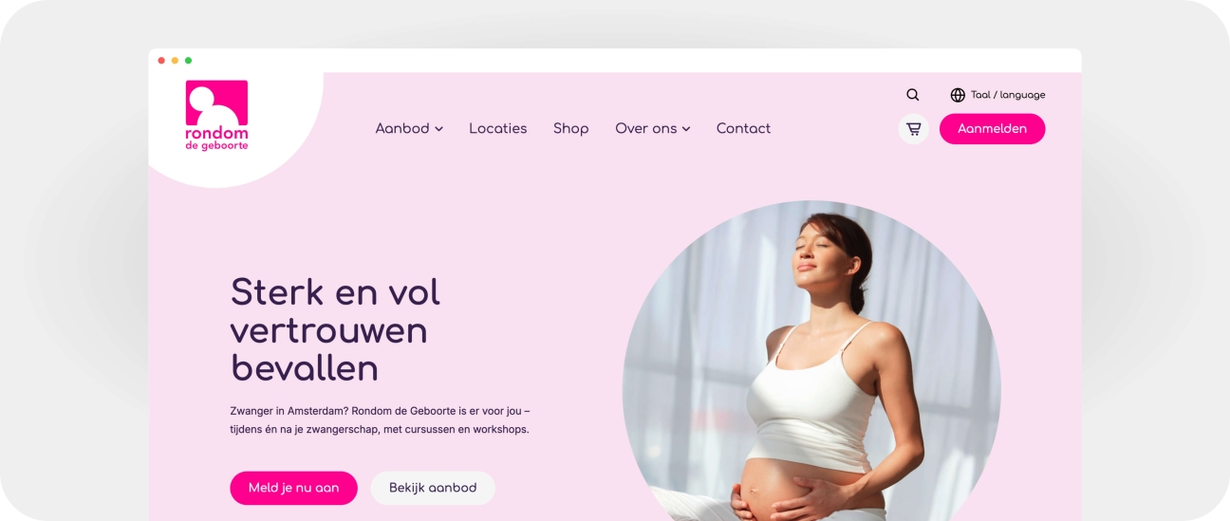The height and width of the screenshot is (521, 1230).
Task: Open the Aanbod menu label
Action: click(402, 128)
